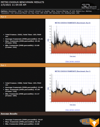Click "View larger version" under Run 0 chart
The height and width of the screenshot is (127, 100).
click(72, 61)
